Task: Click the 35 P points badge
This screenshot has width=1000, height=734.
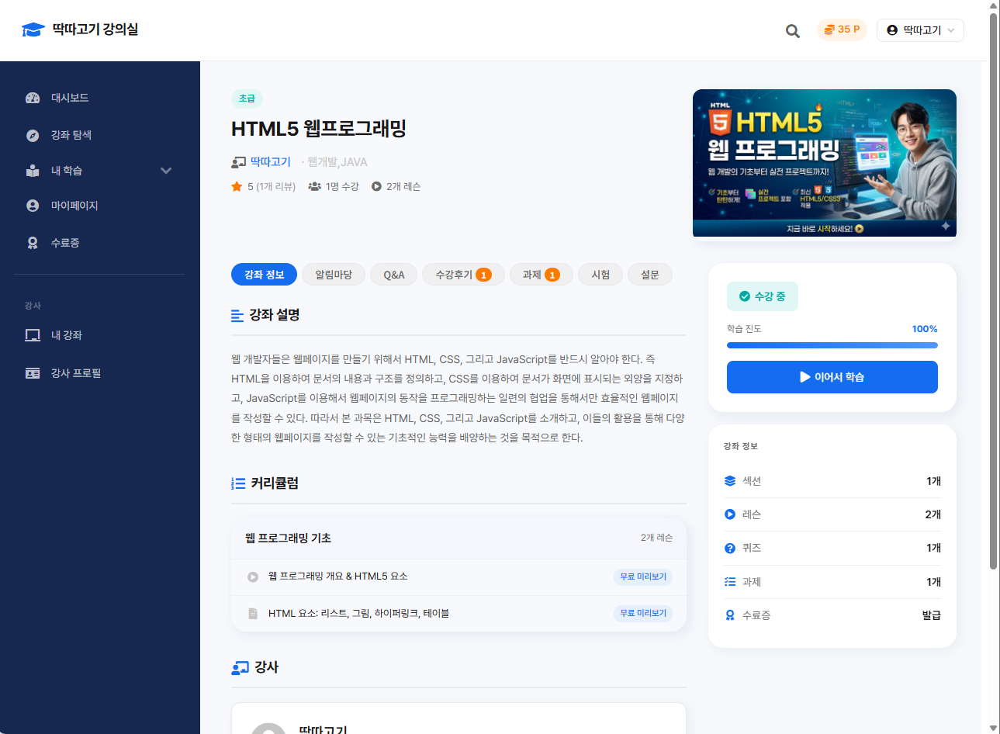Action: click(842, 29)
